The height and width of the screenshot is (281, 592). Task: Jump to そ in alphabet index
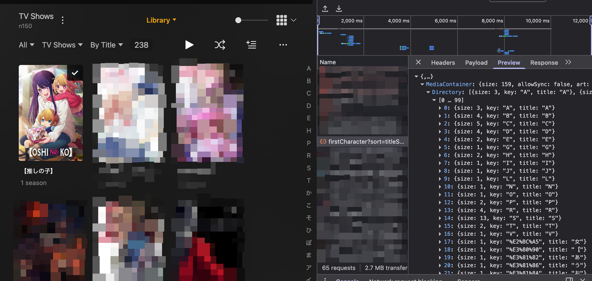point(309,218)
